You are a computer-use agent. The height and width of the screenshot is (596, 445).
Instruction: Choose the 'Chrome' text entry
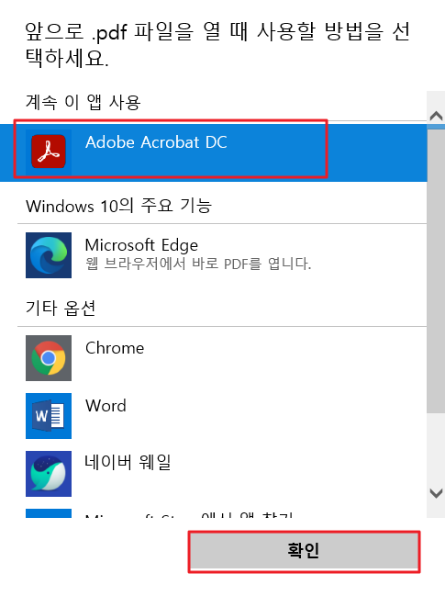115,348
